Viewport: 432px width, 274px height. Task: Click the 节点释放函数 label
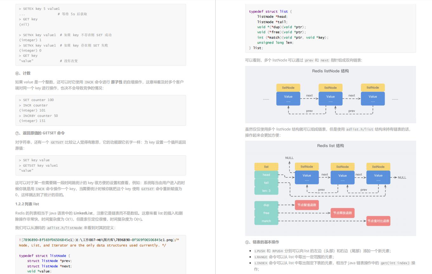pyautogui.click(x=343, y=213)
